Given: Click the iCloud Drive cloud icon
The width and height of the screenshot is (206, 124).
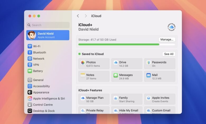Looking at the screenshot, I should 116,63.
